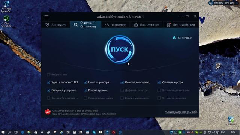Viewport: 240px width, 135px height.
Task: Open Task View on taskbar
Action: pos(16,132)
